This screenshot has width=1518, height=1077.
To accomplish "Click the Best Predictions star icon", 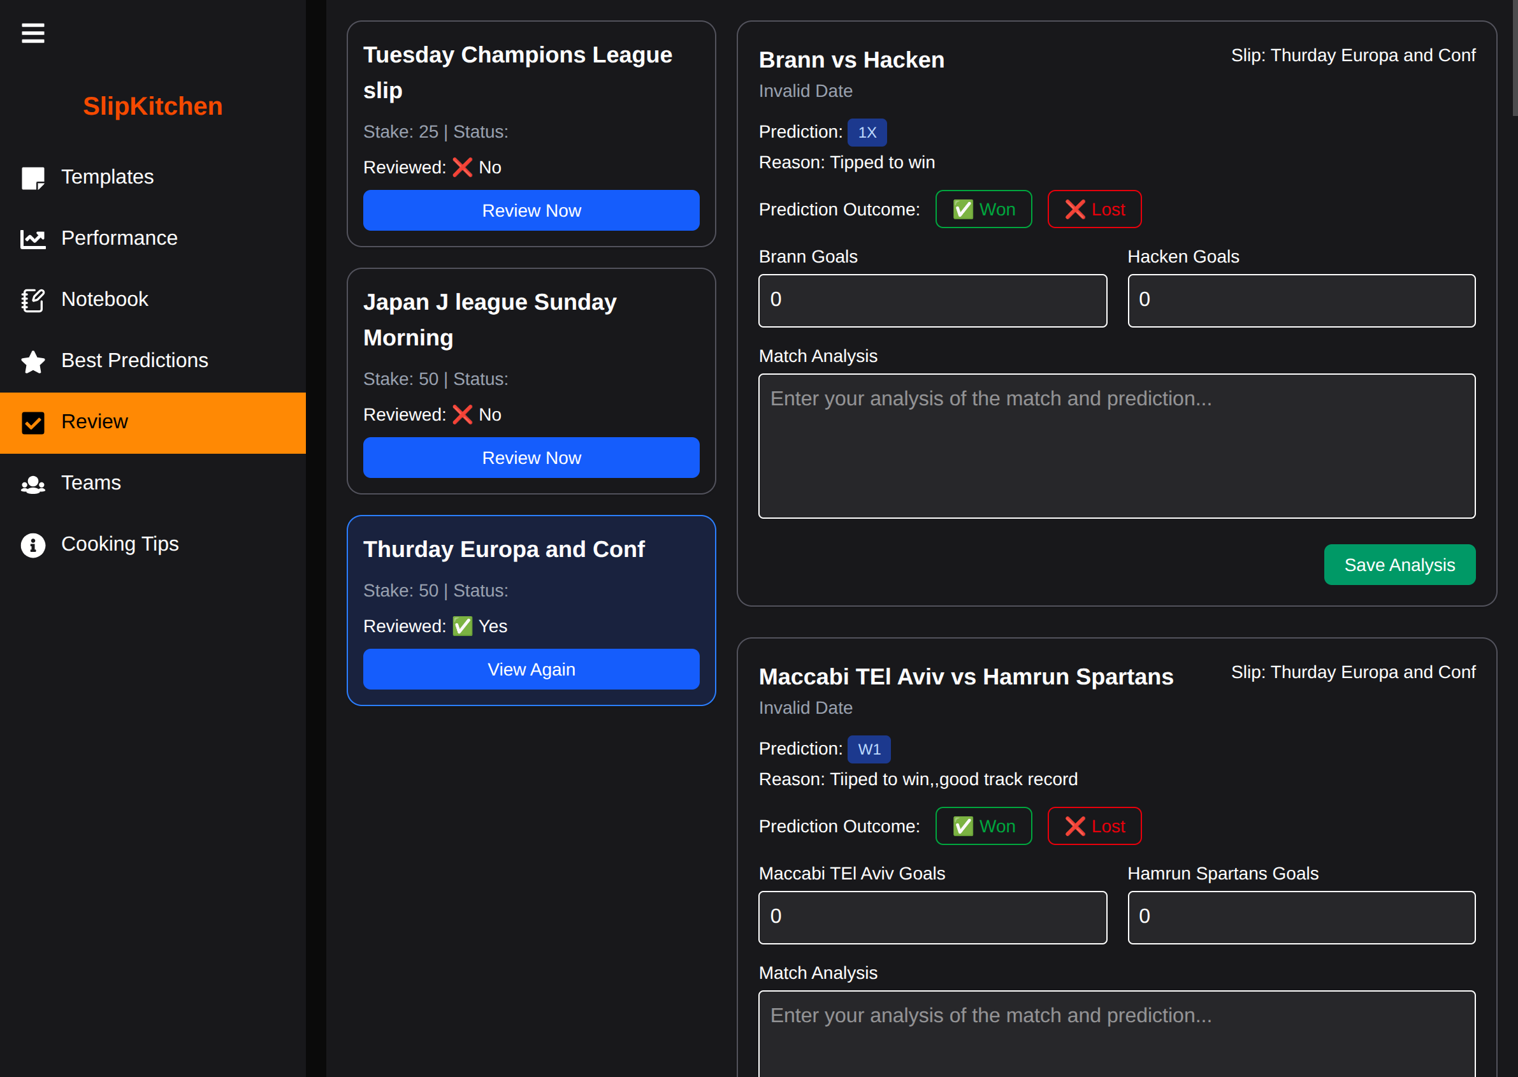I will [33, 361].
